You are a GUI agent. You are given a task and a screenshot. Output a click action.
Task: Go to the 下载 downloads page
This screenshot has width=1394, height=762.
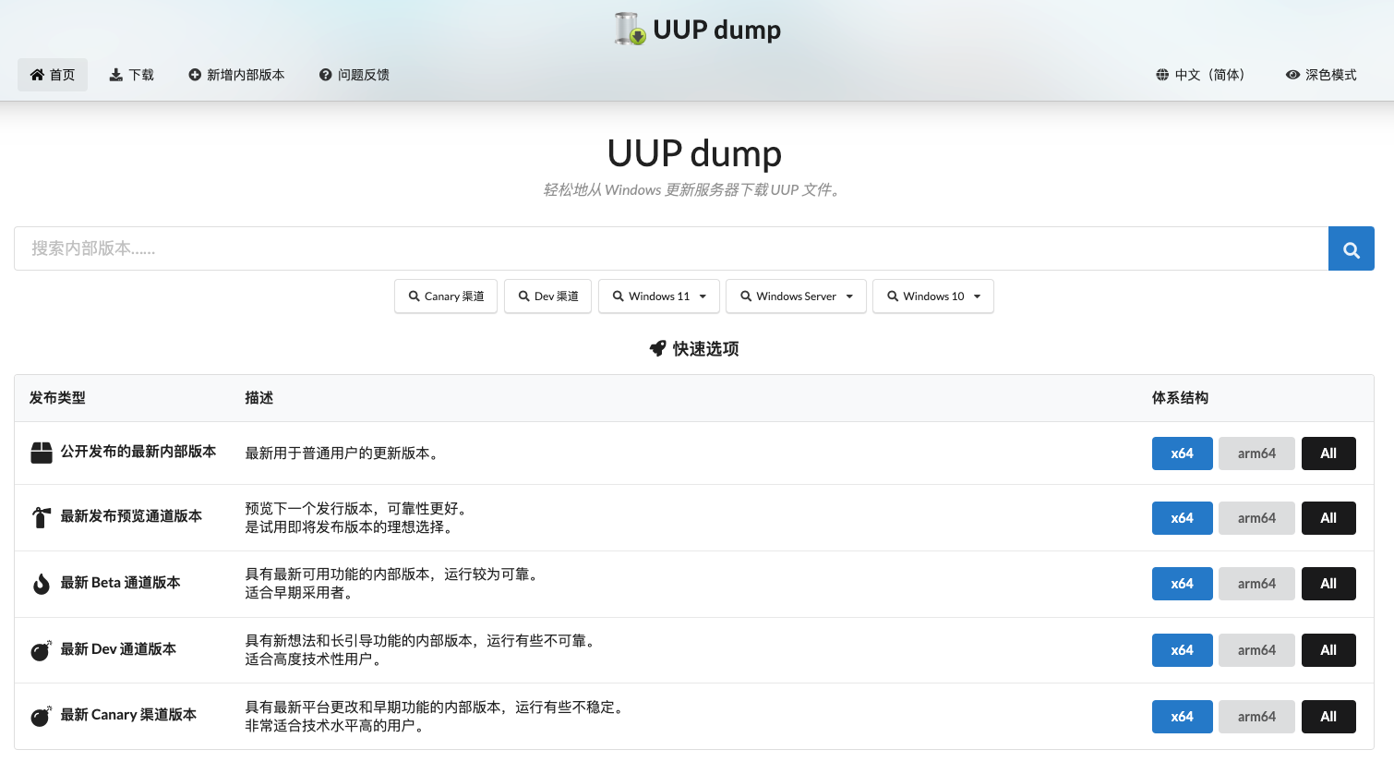[x=132, y=75]
